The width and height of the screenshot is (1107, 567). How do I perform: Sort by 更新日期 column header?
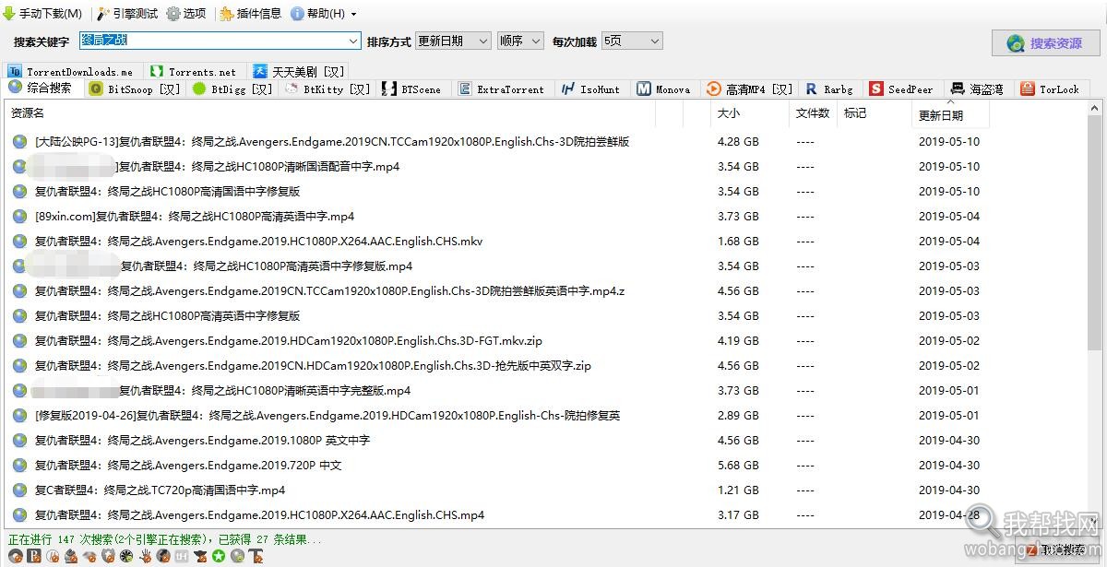(950, 114)
